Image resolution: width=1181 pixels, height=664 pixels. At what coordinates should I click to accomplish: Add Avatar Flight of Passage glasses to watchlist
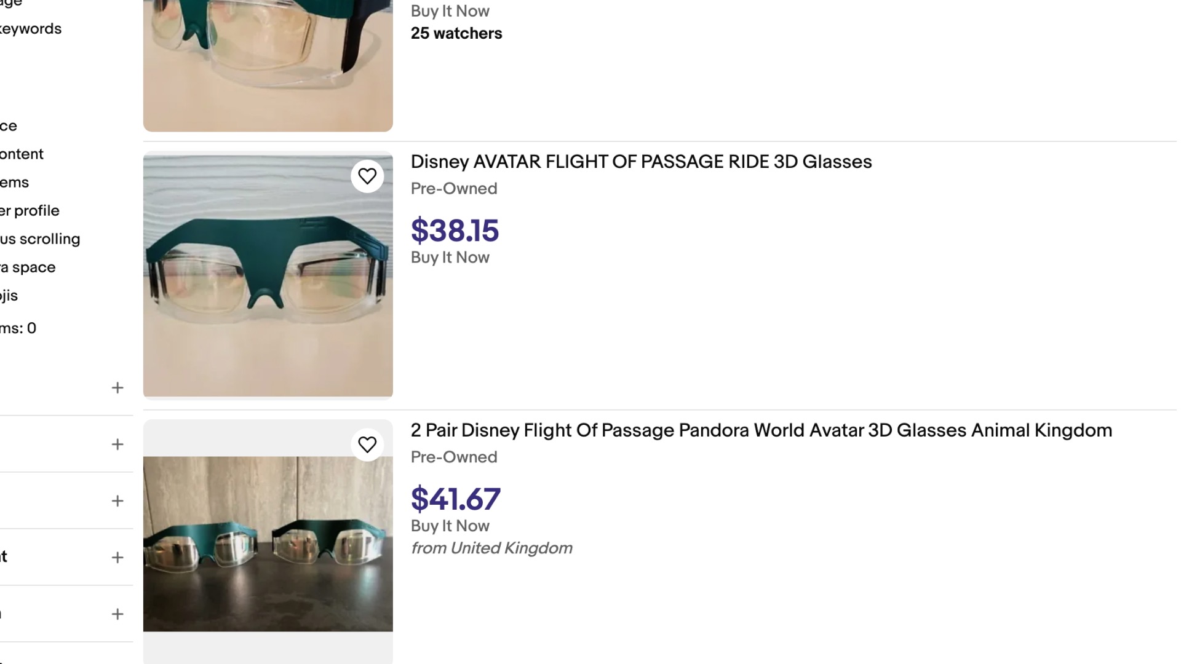coord(367,176)
